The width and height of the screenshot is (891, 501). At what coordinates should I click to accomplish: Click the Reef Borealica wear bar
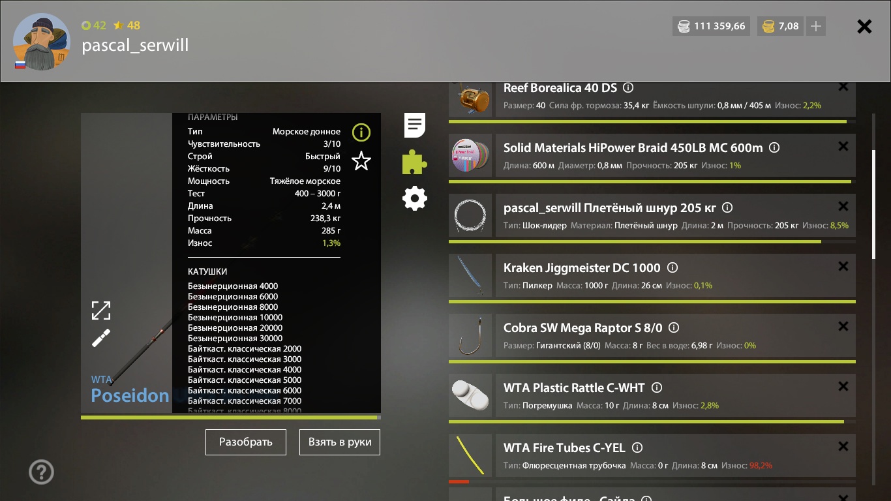pyautogui.click(x=652, y=121)
